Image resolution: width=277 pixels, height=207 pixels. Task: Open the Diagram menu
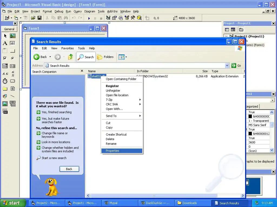(x=90, y=11)
